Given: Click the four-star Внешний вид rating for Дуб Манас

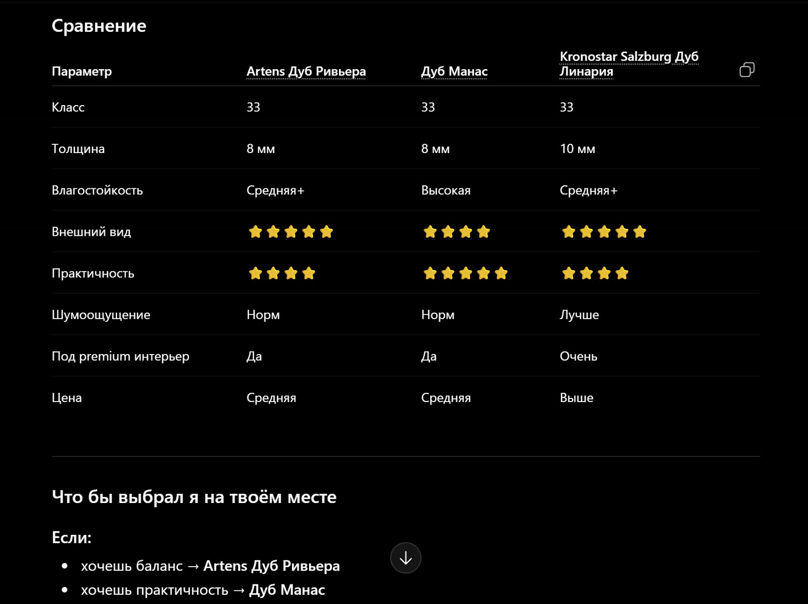Looking at the screenshot, I should click(457, 232).
